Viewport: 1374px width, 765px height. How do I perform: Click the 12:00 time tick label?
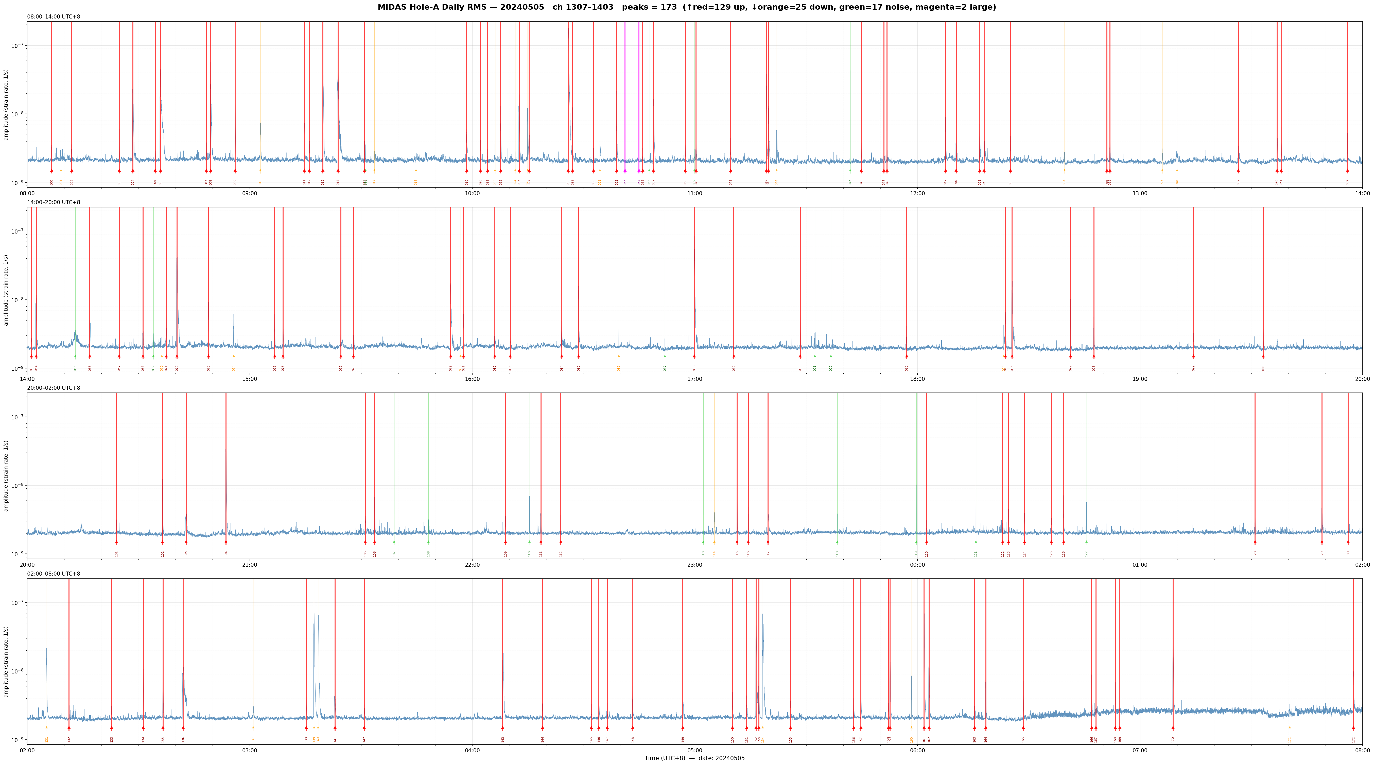[917, 193]
